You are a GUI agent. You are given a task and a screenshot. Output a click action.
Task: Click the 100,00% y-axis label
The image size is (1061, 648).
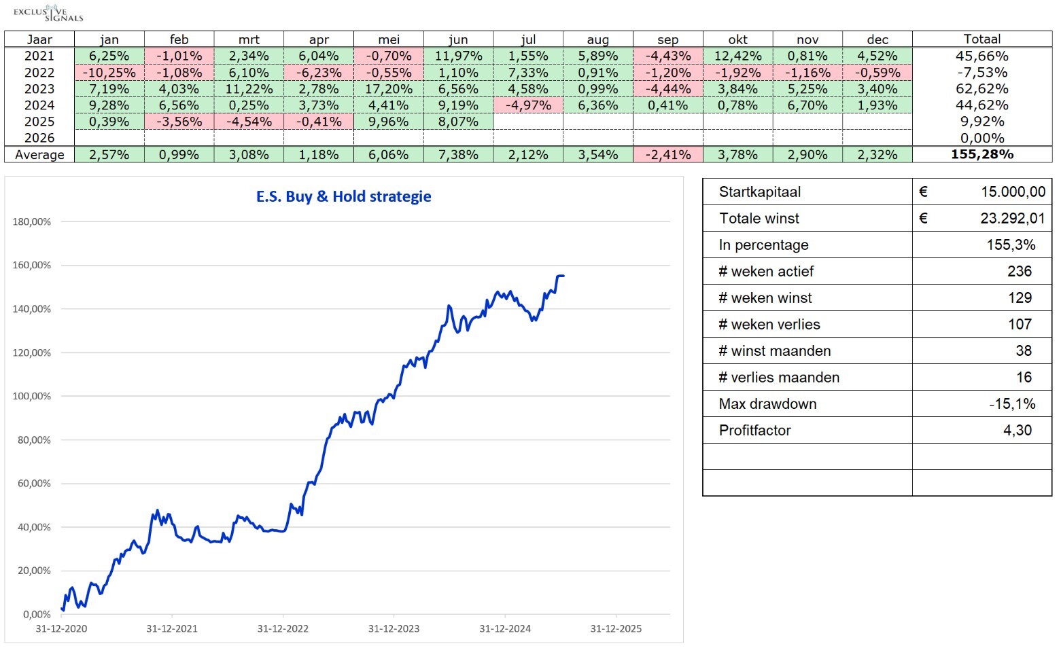pos(32,396)
